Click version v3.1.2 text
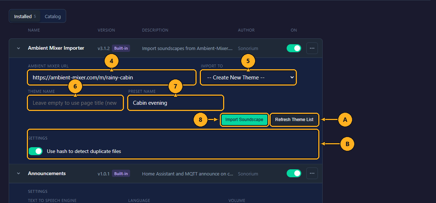Viewport: 436px width, 203px height. point(104,48)
